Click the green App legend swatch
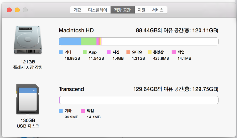Viewport: 237px width, 138px height. click(85, 52)
